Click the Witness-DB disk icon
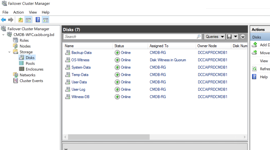Viewport: 270px width, 150px height. tap(68, 97)
